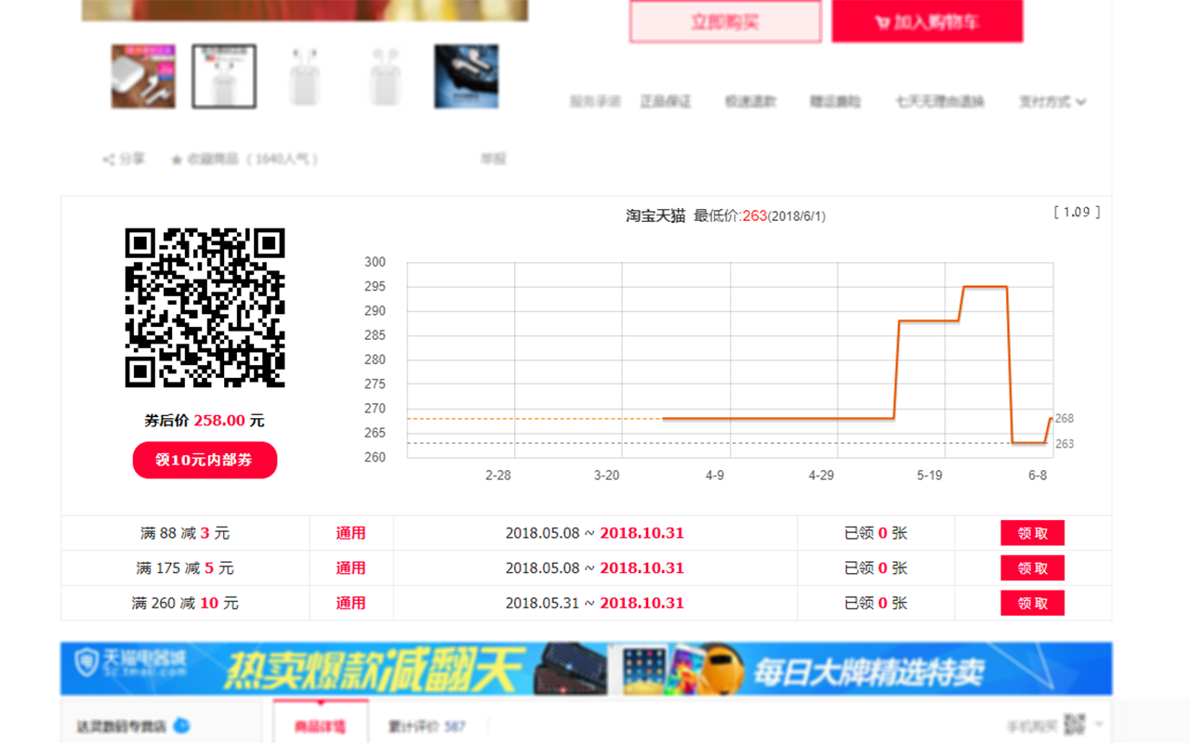Open the 商品详情 product details tab
This screenshot has width=1190, height=743.
pos(321,725)
